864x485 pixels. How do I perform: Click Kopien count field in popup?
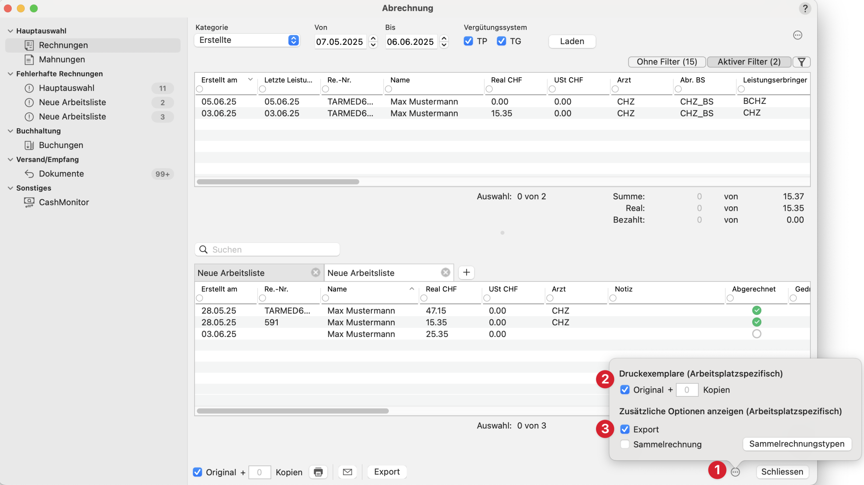pyautogui.click(x=687, y=390)
